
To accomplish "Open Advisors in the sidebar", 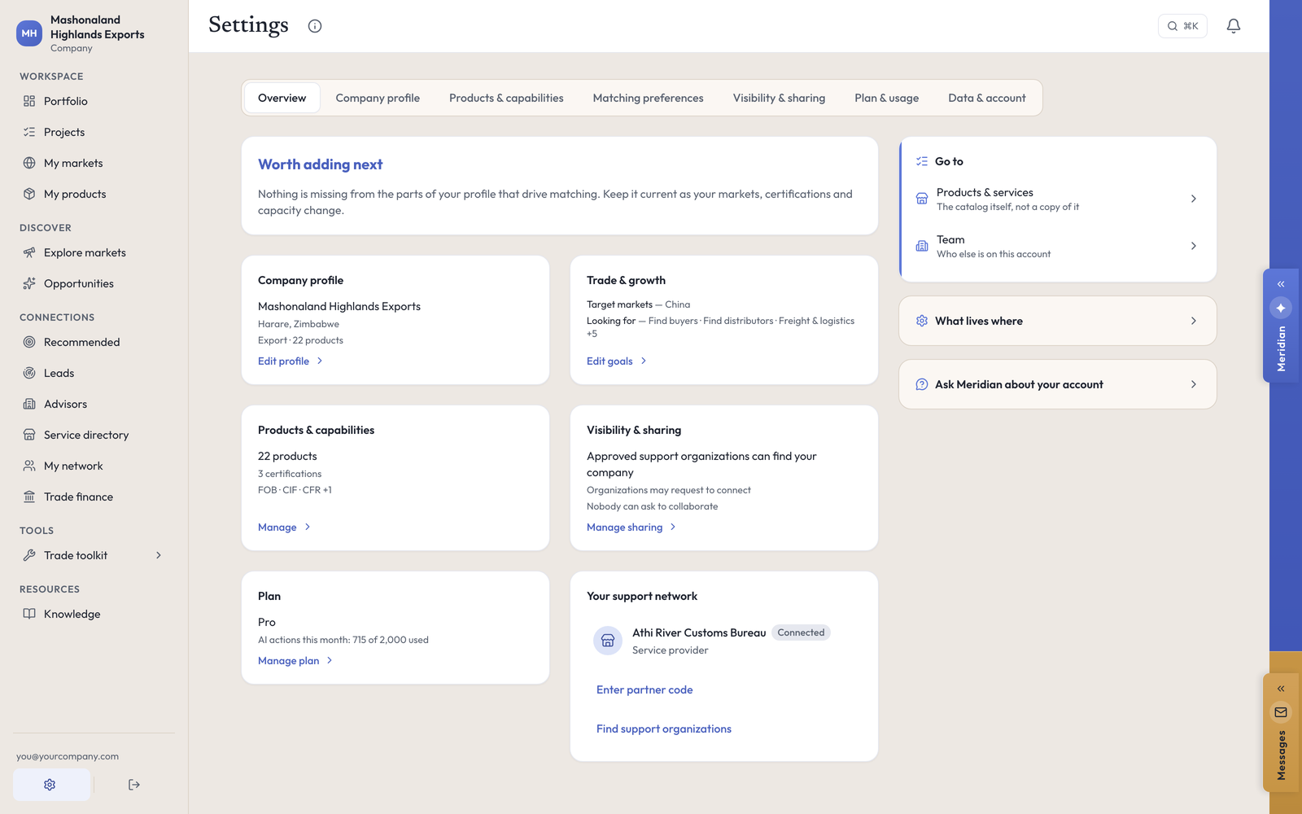I will pyautogui.click(x=94, y=404).
